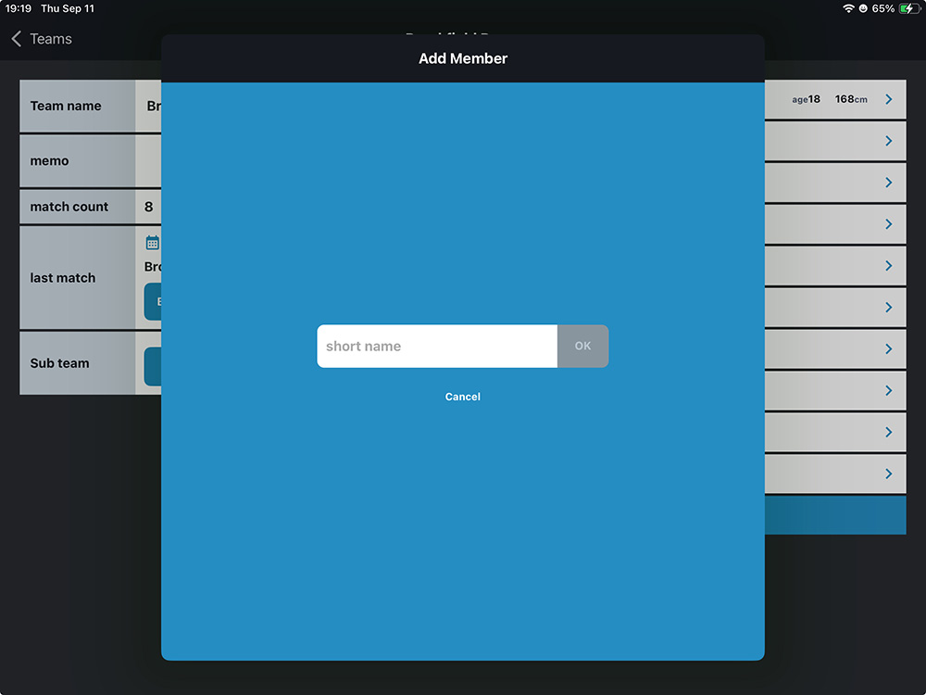Screen dimensions: 926x695
Task: Tap the blue bar below member list
Action: tap(835, 515)
